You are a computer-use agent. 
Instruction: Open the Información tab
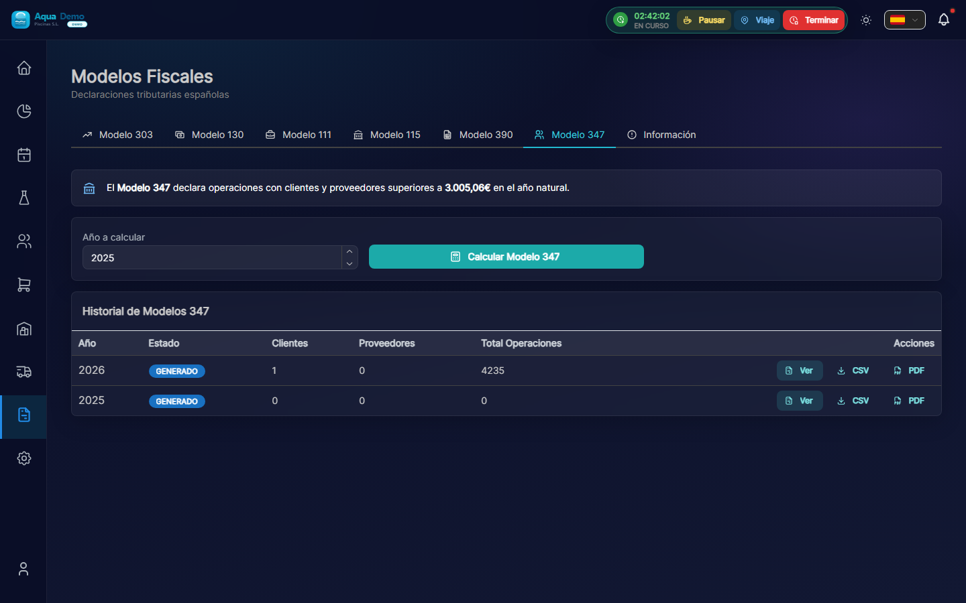[661, 135]
